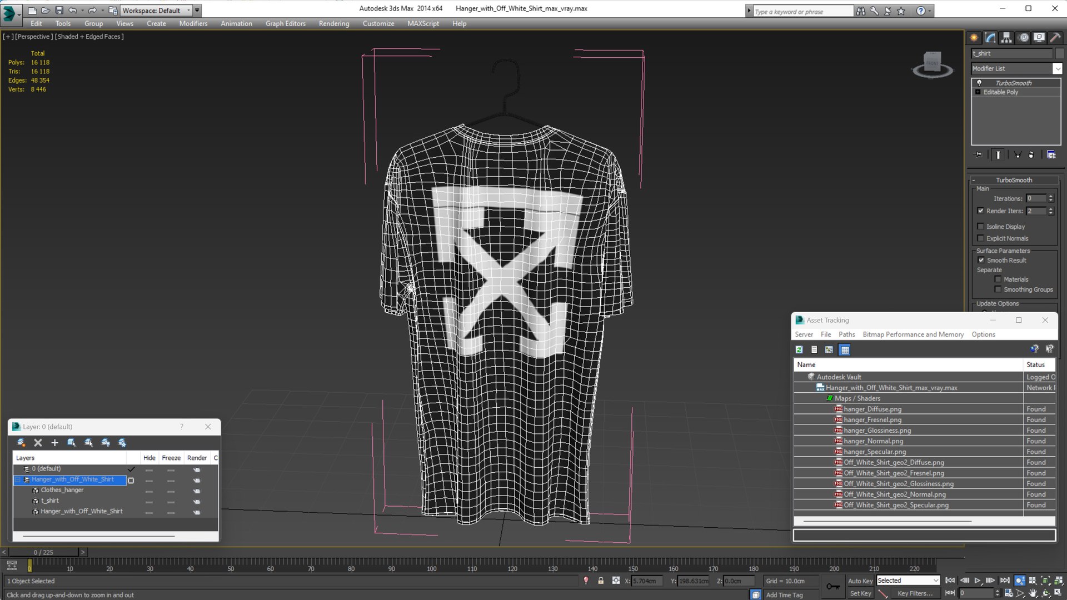Click the 0 / 225 time slider
Viewport: 1067px width, 600px height.
point(43,552)
